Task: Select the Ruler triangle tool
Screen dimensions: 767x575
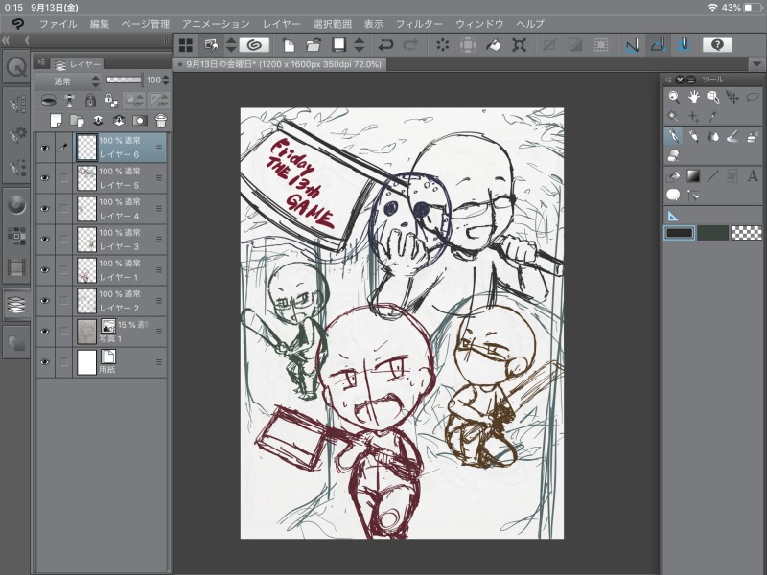Action: point(674,216)
